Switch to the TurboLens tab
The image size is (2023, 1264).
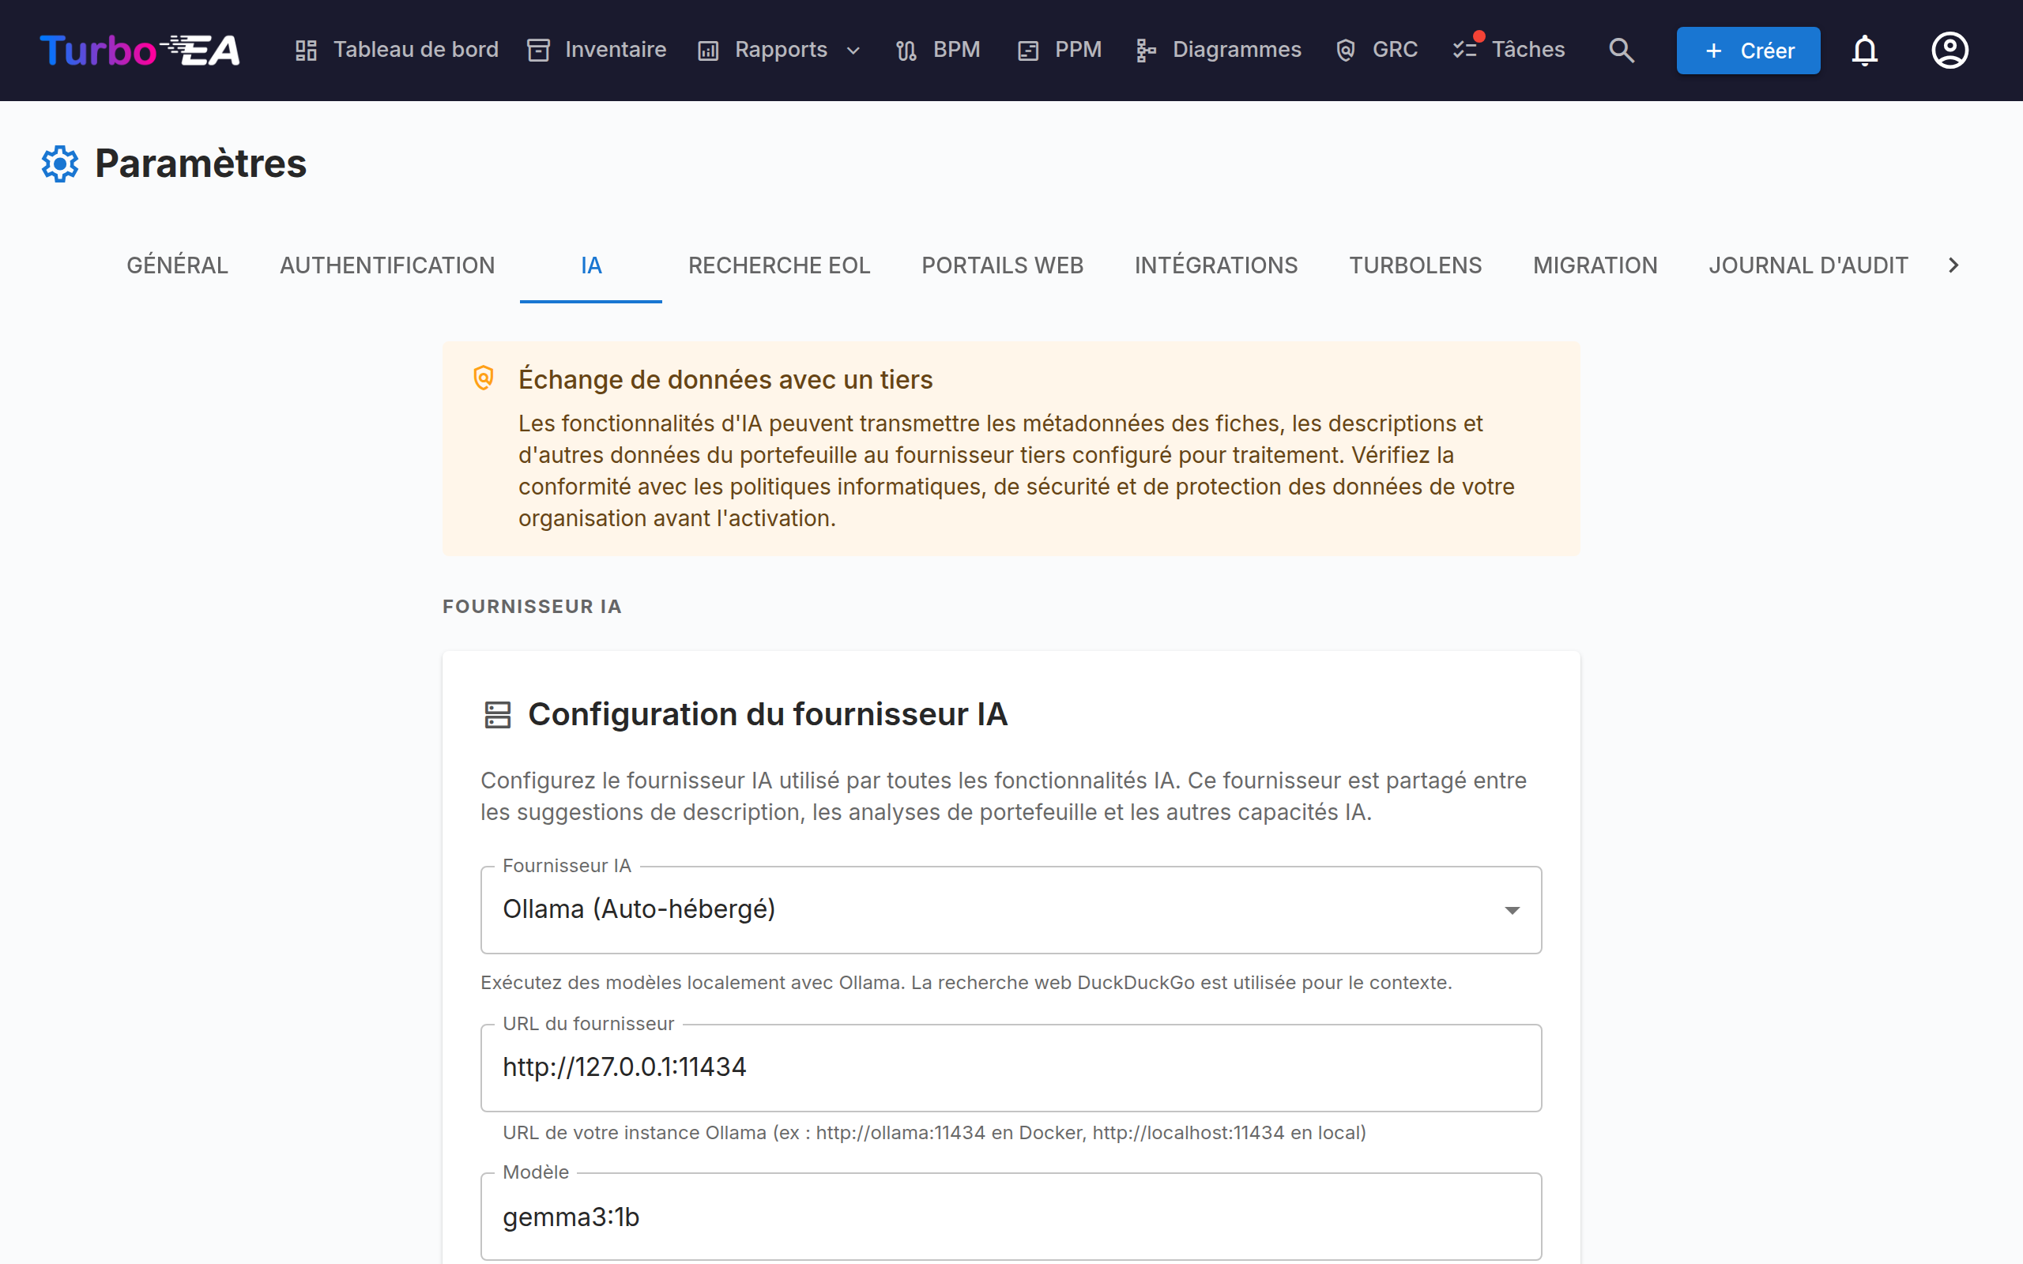(1415, 265)
